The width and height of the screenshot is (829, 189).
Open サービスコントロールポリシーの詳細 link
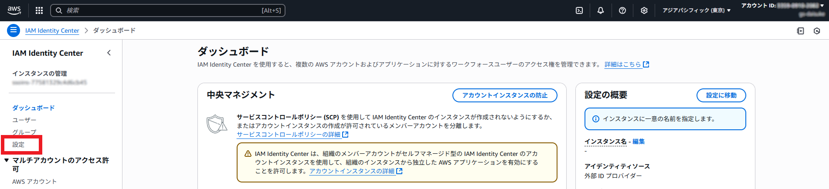pos(292,135)
